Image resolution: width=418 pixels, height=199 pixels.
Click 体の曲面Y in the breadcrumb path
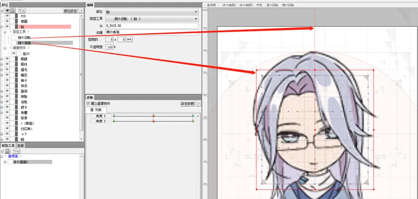pyautogui.click(x=246, y=5)
